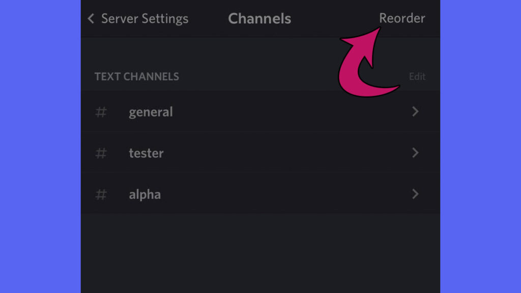Select the hash symbol on the top channel

coord(101,112)
